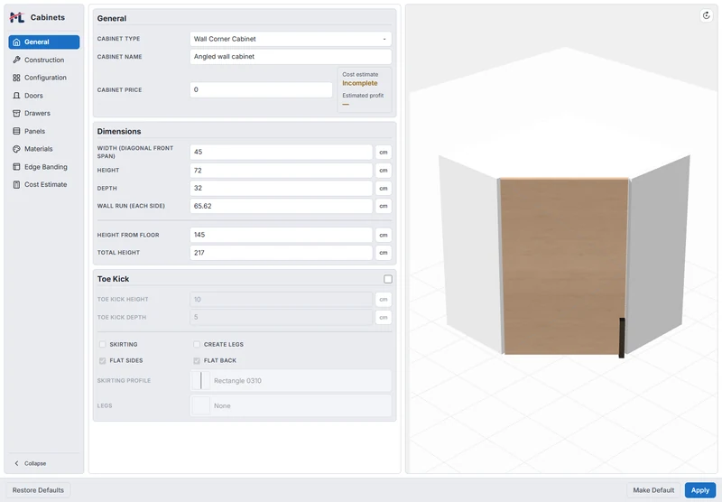Click the black door handle in preview
The width and height of the screenshot is (722, 502).
click(x=622, y=338)
